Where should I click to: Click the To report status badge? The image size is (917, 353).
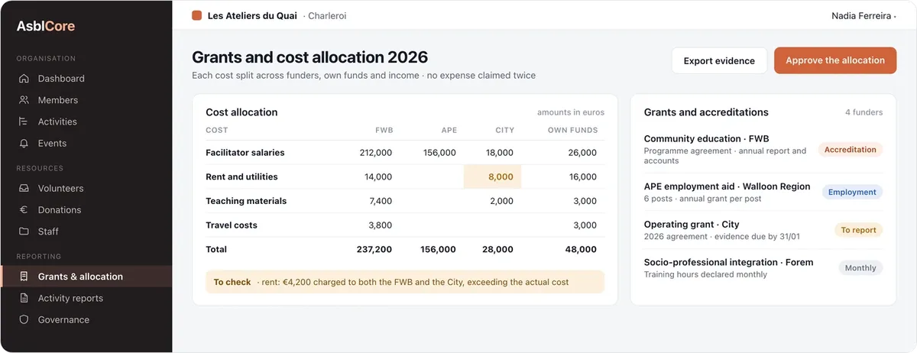pos(859,230)
